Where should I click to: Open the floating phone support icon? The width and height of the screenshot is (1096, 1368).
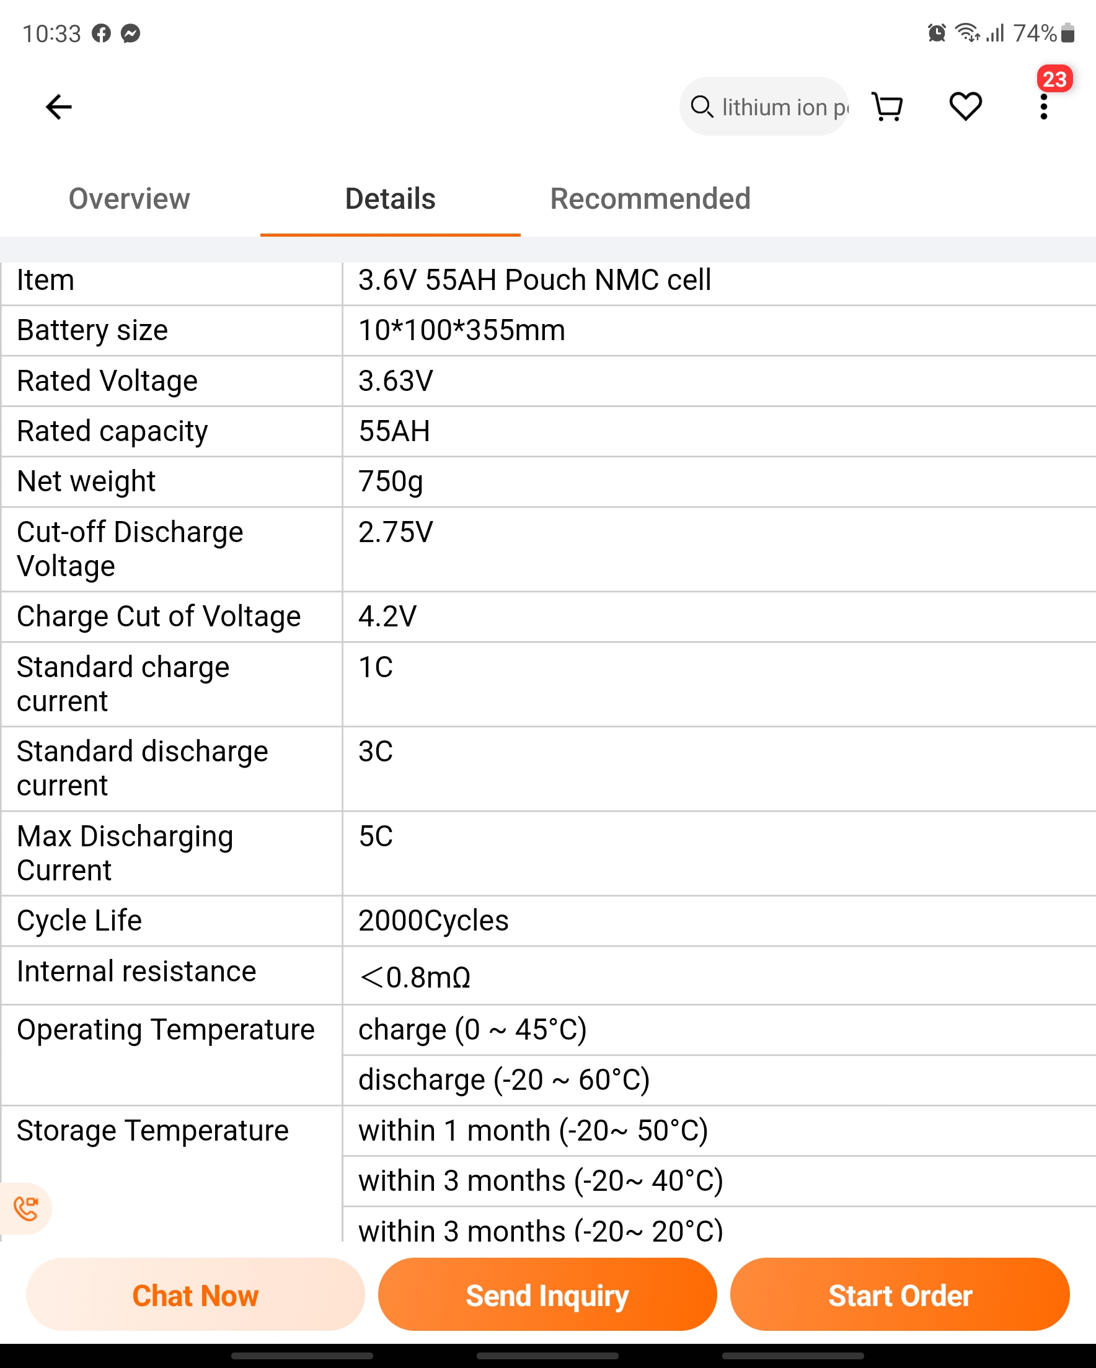point(25,1209)
